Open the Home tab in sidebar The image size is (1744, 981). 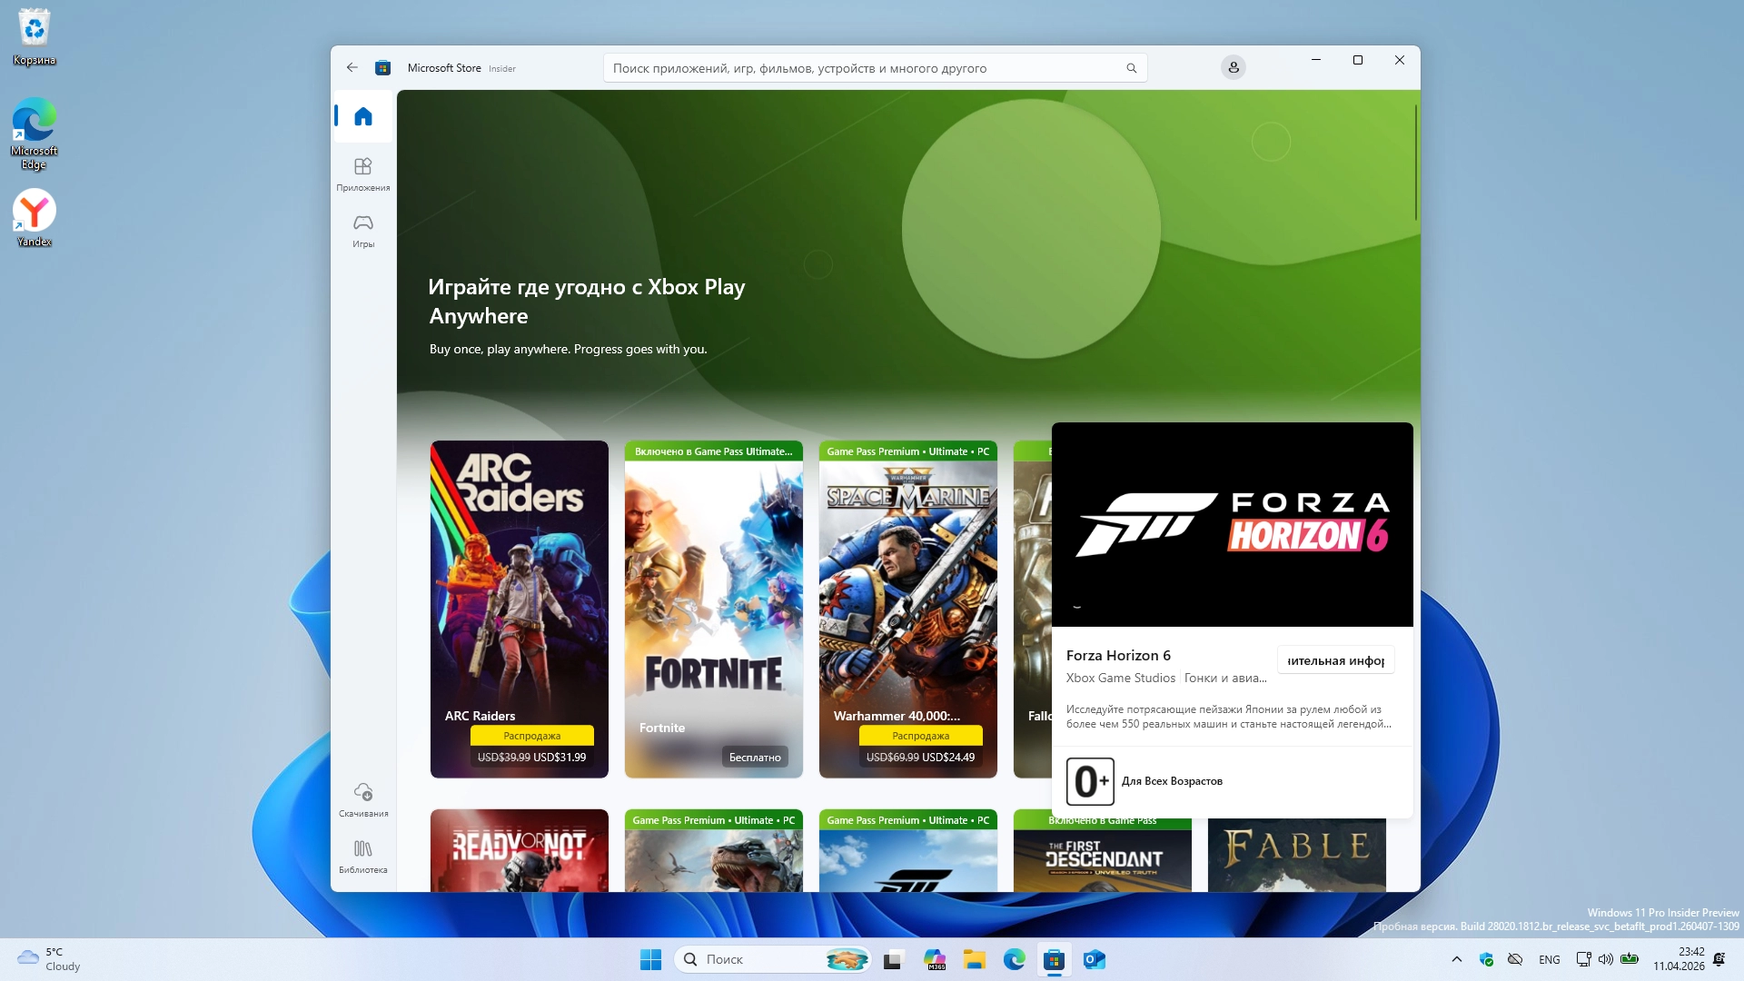(363, 116)
